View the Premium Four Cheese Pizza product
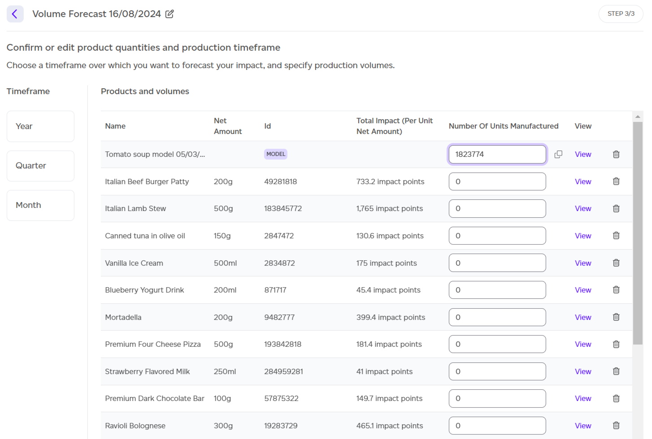 (583, 344)
